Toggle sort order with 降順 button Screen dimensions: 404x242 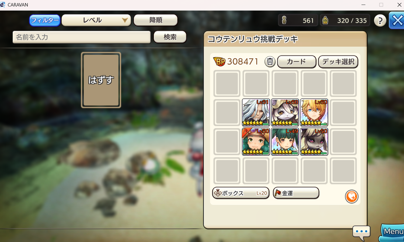tap(156, 20)
